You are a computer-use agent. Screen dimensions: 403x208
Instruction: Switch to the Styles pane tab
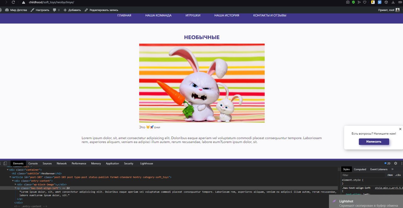[346, 169]
